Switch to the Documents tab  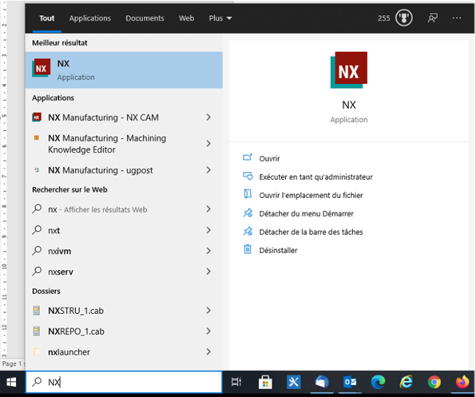click(x=145, y=18)
